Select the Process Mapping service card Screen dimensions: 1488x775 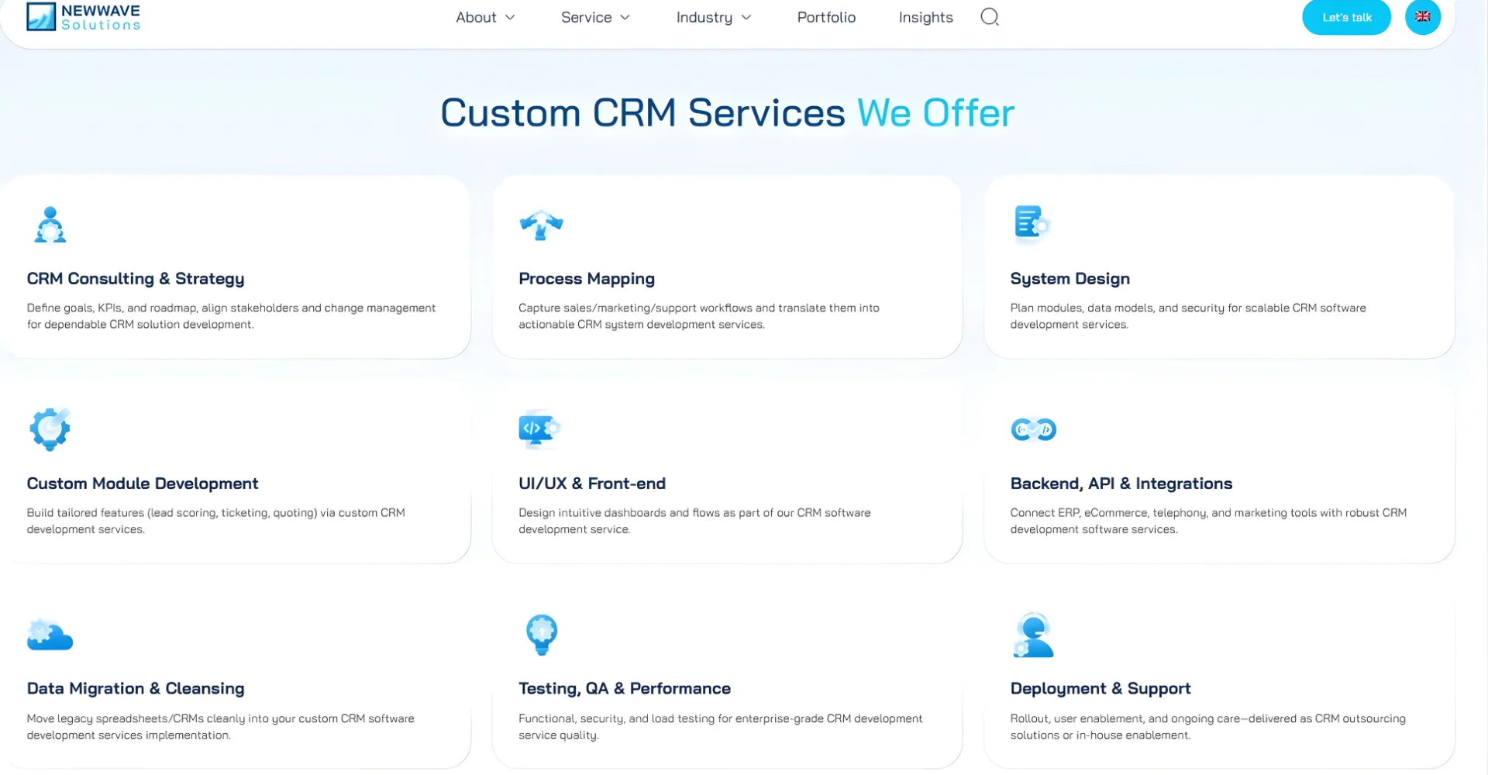(x=727, y=267)
